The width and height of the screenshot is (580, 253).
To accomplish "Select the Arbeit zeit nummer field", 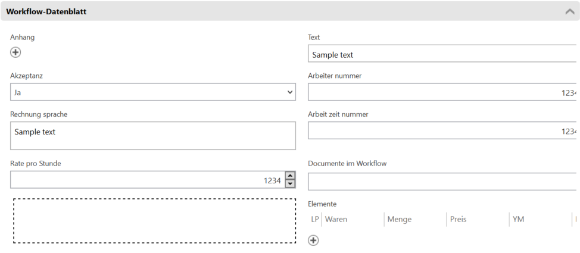I will pos(443,131).
